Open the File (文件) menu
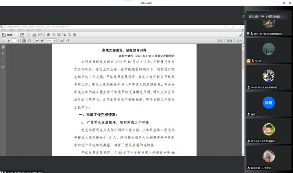This screenshot has height=173, width=293. click(4, 30)
